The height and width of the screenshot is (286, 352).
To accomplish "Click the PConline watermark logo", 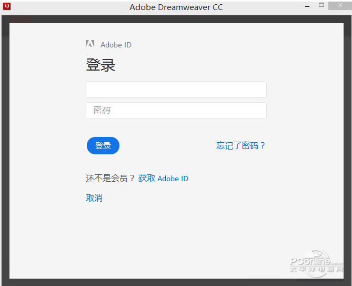I will pos(309,260).
